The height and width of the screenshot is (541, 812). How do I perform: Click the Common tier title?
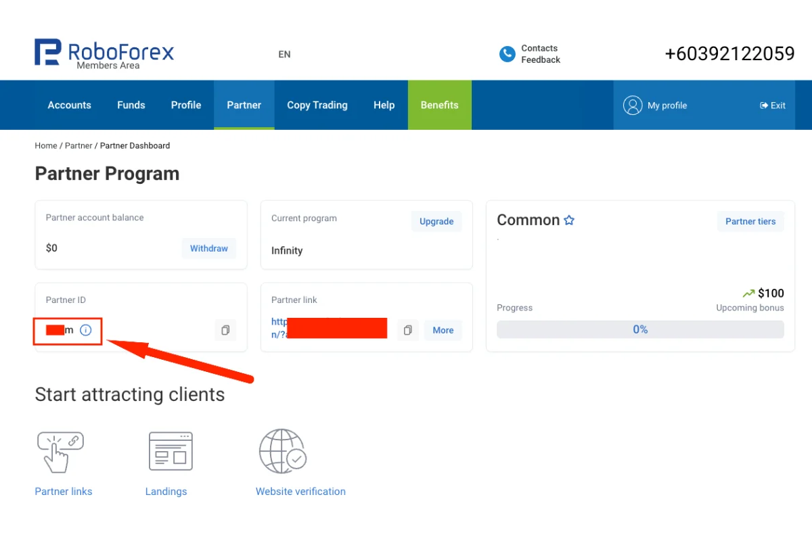coord(528,220)
